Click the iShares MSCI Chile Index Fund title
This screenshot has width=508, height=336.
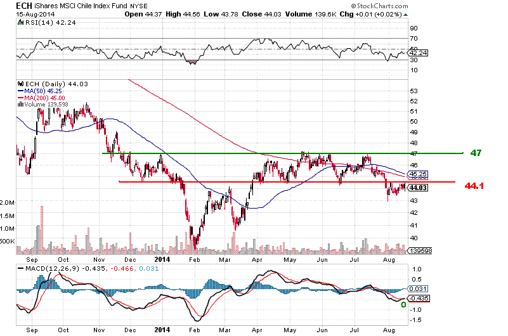(x=81, y=6)
